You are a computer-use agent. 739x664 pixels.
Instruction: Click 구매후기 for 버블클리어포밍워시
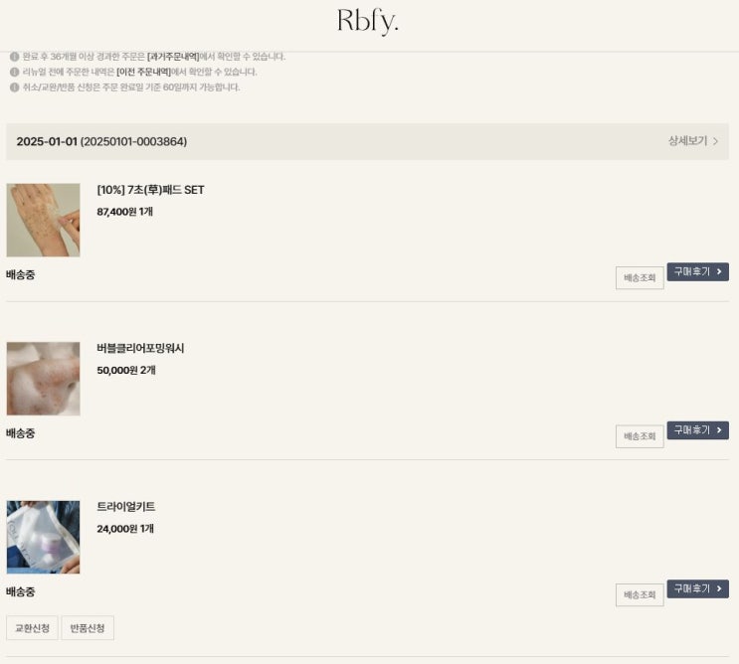coord(697,430)
